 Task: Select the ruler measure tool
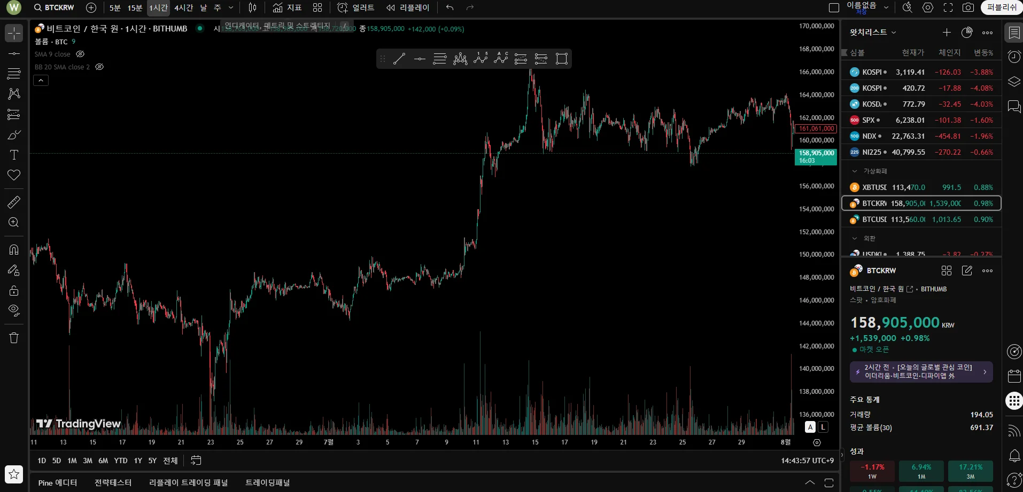pos(14,202)
